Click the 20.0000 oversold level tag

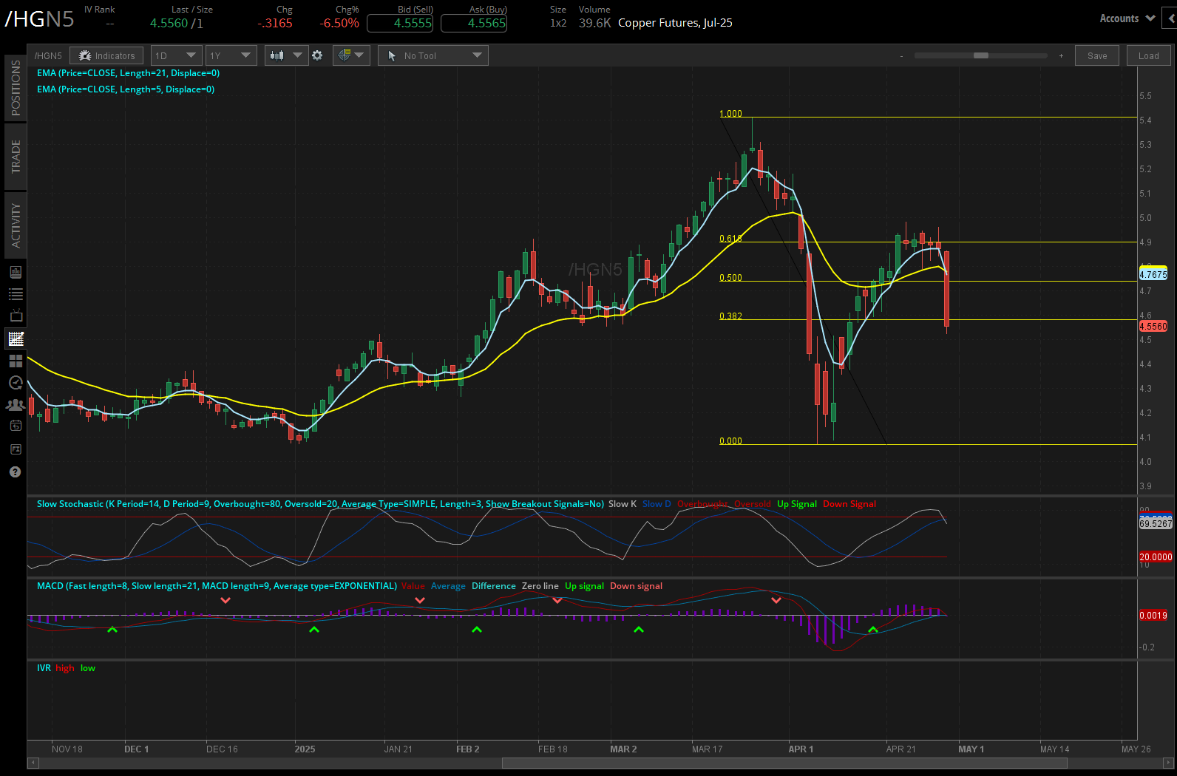coord(1156,557)
